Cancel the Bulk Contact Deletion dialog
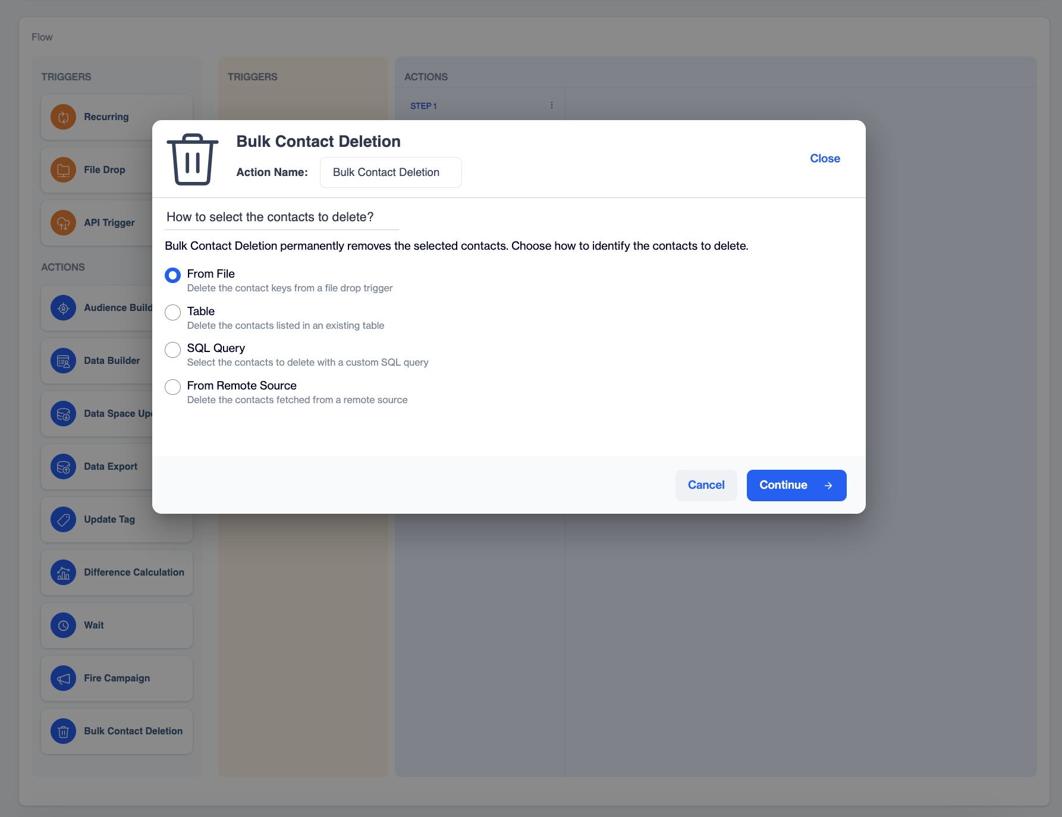 [x=706, y=485]
